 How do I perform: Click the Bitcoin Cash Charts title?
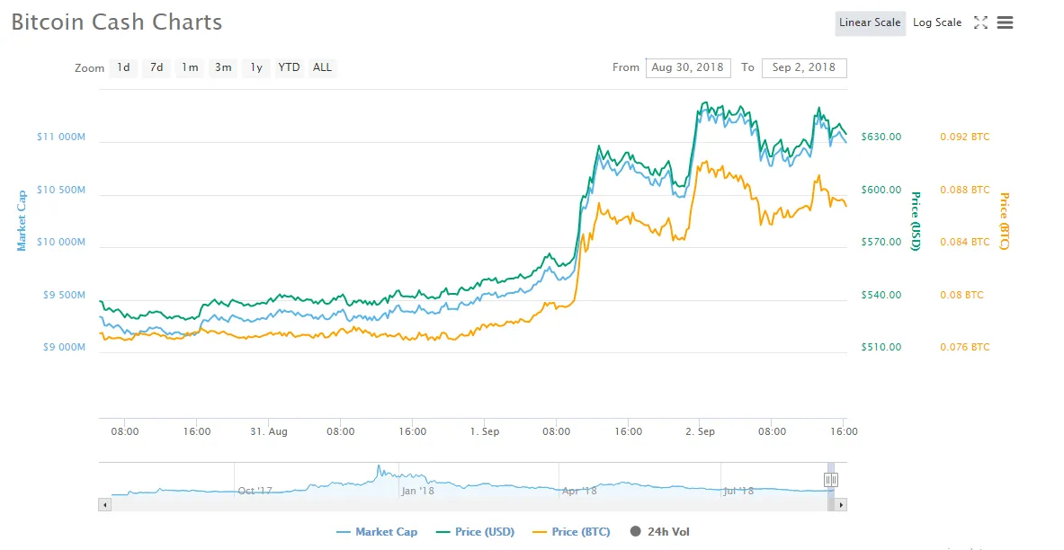(x=117, y=22)
